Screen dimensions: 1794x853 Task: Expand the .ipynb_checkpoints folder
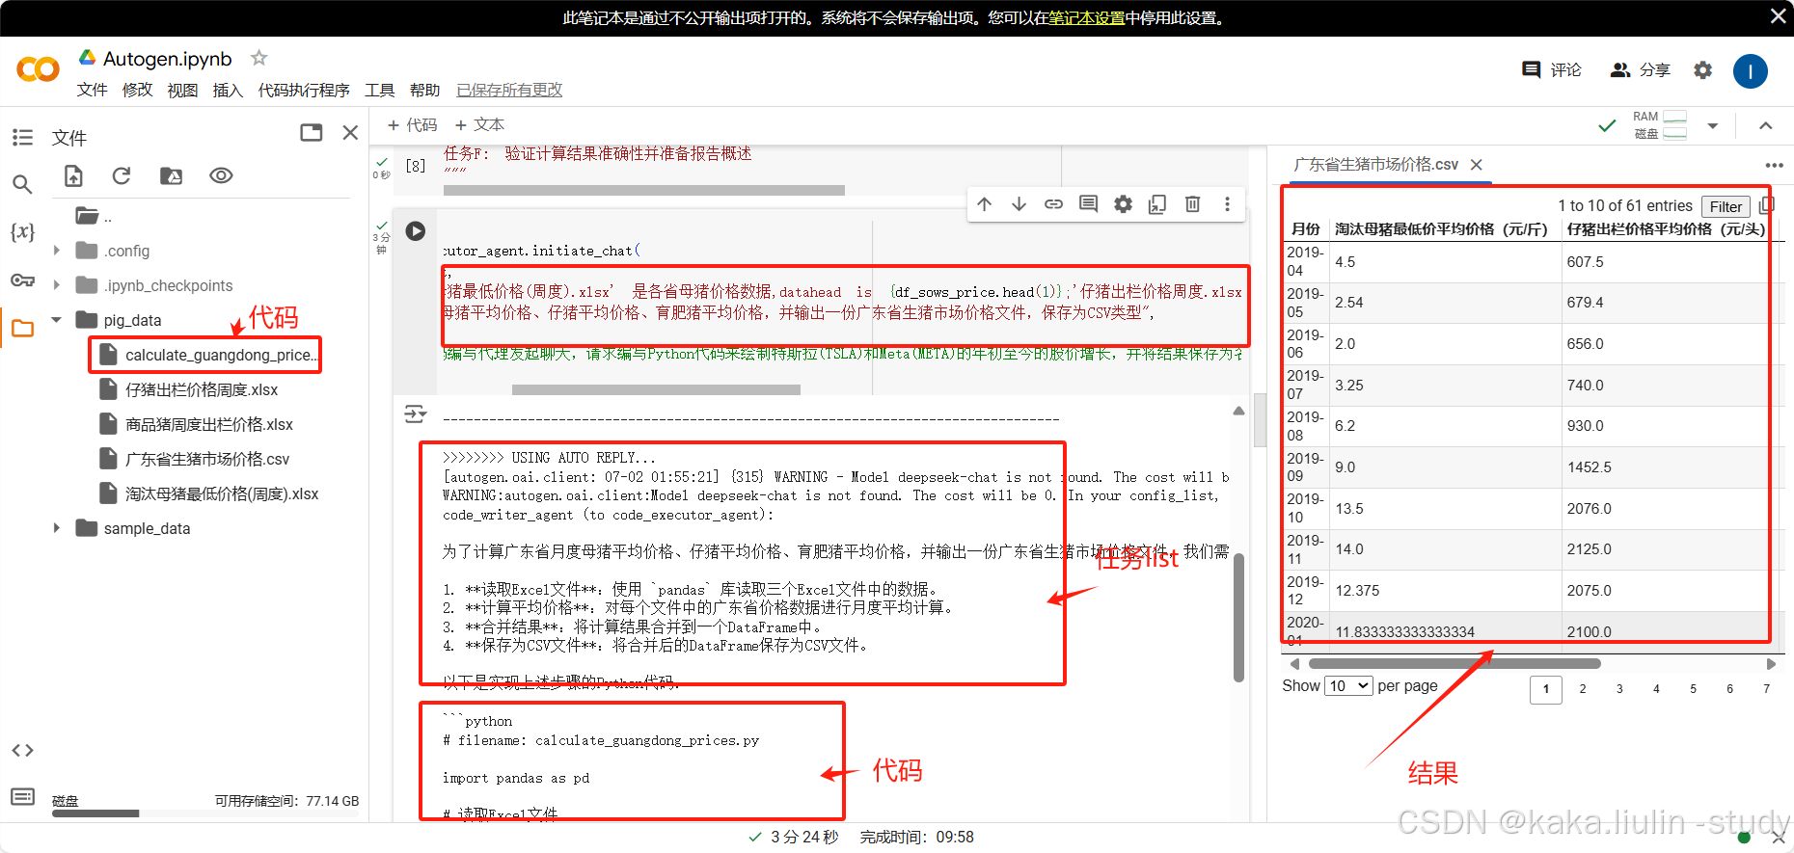coord(56,285)
